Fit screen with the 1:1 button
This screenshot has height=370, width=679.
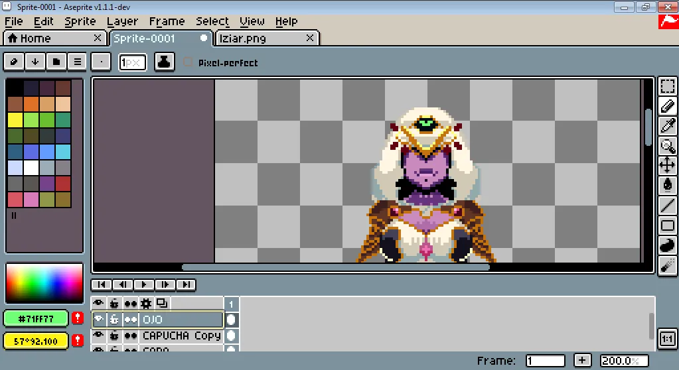pos(667,339)
